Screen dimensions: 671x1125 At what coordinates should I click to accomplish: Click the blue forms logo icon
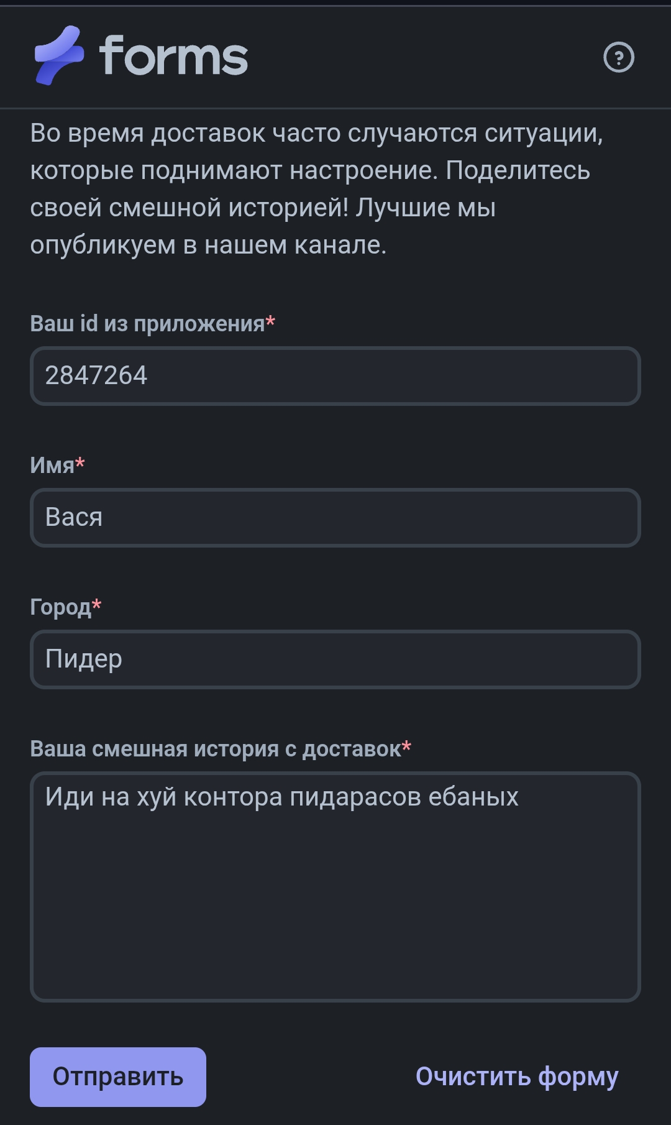pyautogui.click(x=59, y=55)
